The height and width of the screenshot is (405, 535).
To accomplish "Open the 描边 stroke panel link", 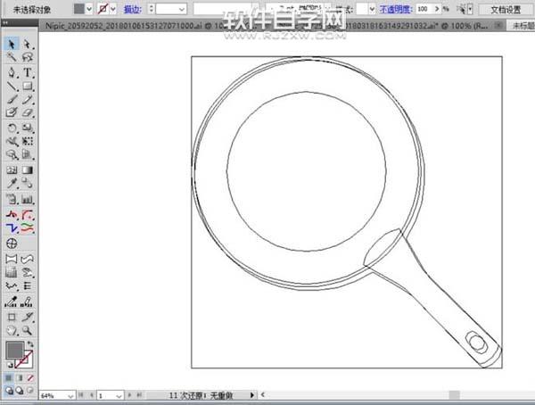I will pyautogui.click(x=133, y=9).
